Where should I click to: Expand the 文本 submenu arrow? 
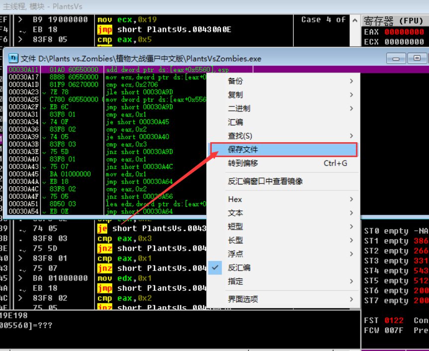[x=351, y=213]
